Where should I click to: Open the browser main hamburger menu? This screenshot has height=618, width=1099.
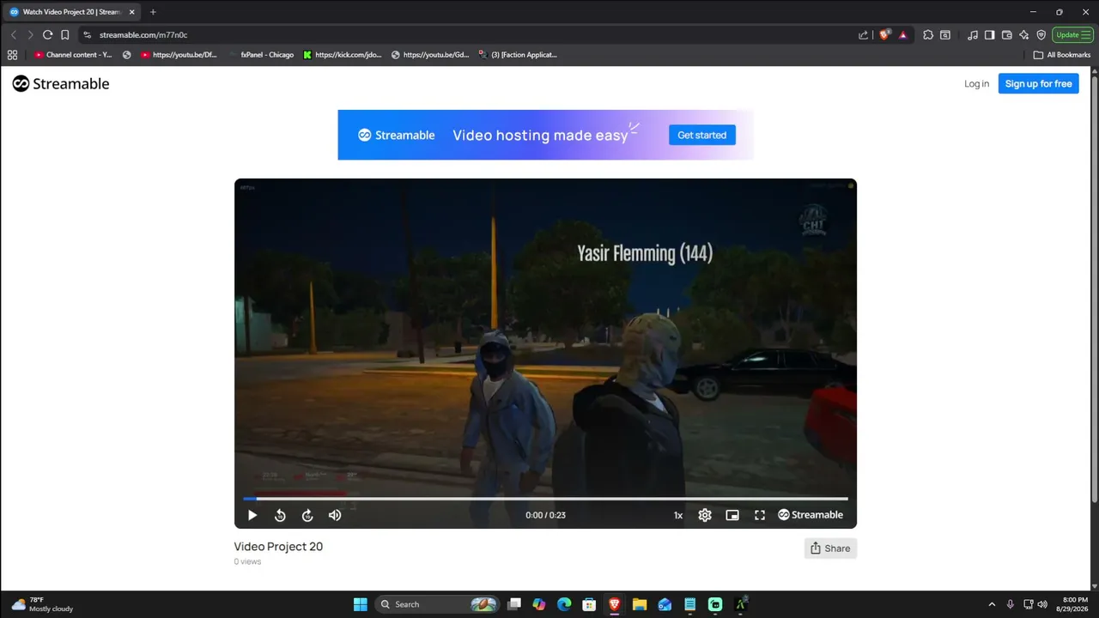point(1086,35)
